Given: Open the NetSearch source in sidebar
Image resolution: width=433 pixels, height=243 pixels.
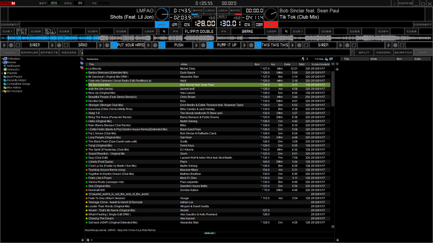Looking at the screenshot, I should [15, 66].
